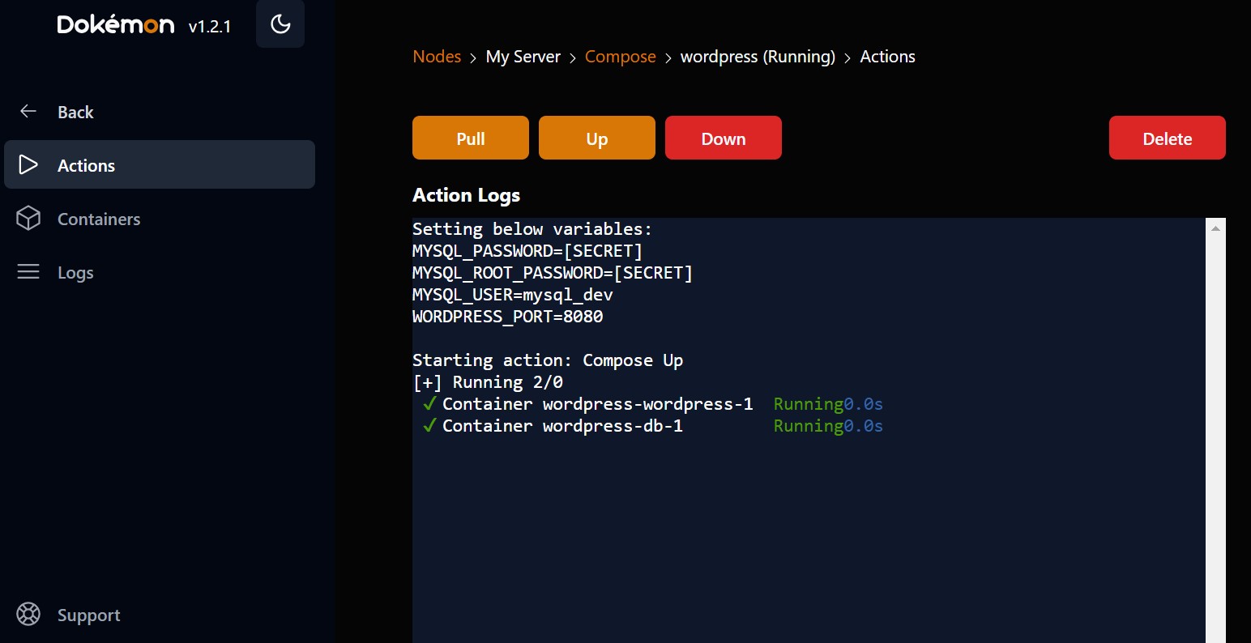Click the green checkmark for wordpress-db-1
The width and height of the screenshot is (1251, 643).
coord(429,426)
